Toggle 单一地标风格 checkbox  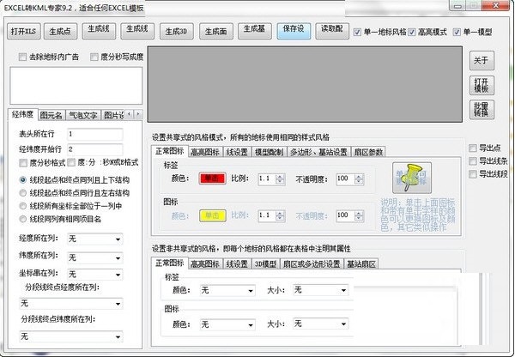357,33
